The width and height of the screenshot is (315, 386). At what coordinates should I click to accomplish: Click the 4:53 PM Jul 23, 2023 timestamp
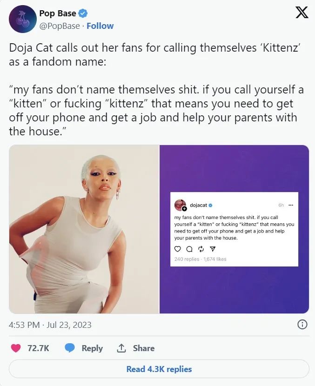point(50,325)
